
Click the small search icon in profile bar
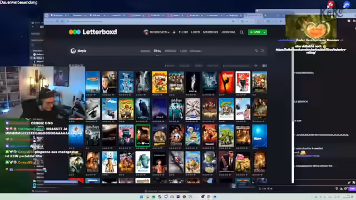tap(256, 51)
